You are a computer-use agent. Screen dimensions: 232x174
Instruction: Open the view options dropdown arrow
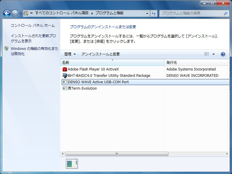[214, 54]
